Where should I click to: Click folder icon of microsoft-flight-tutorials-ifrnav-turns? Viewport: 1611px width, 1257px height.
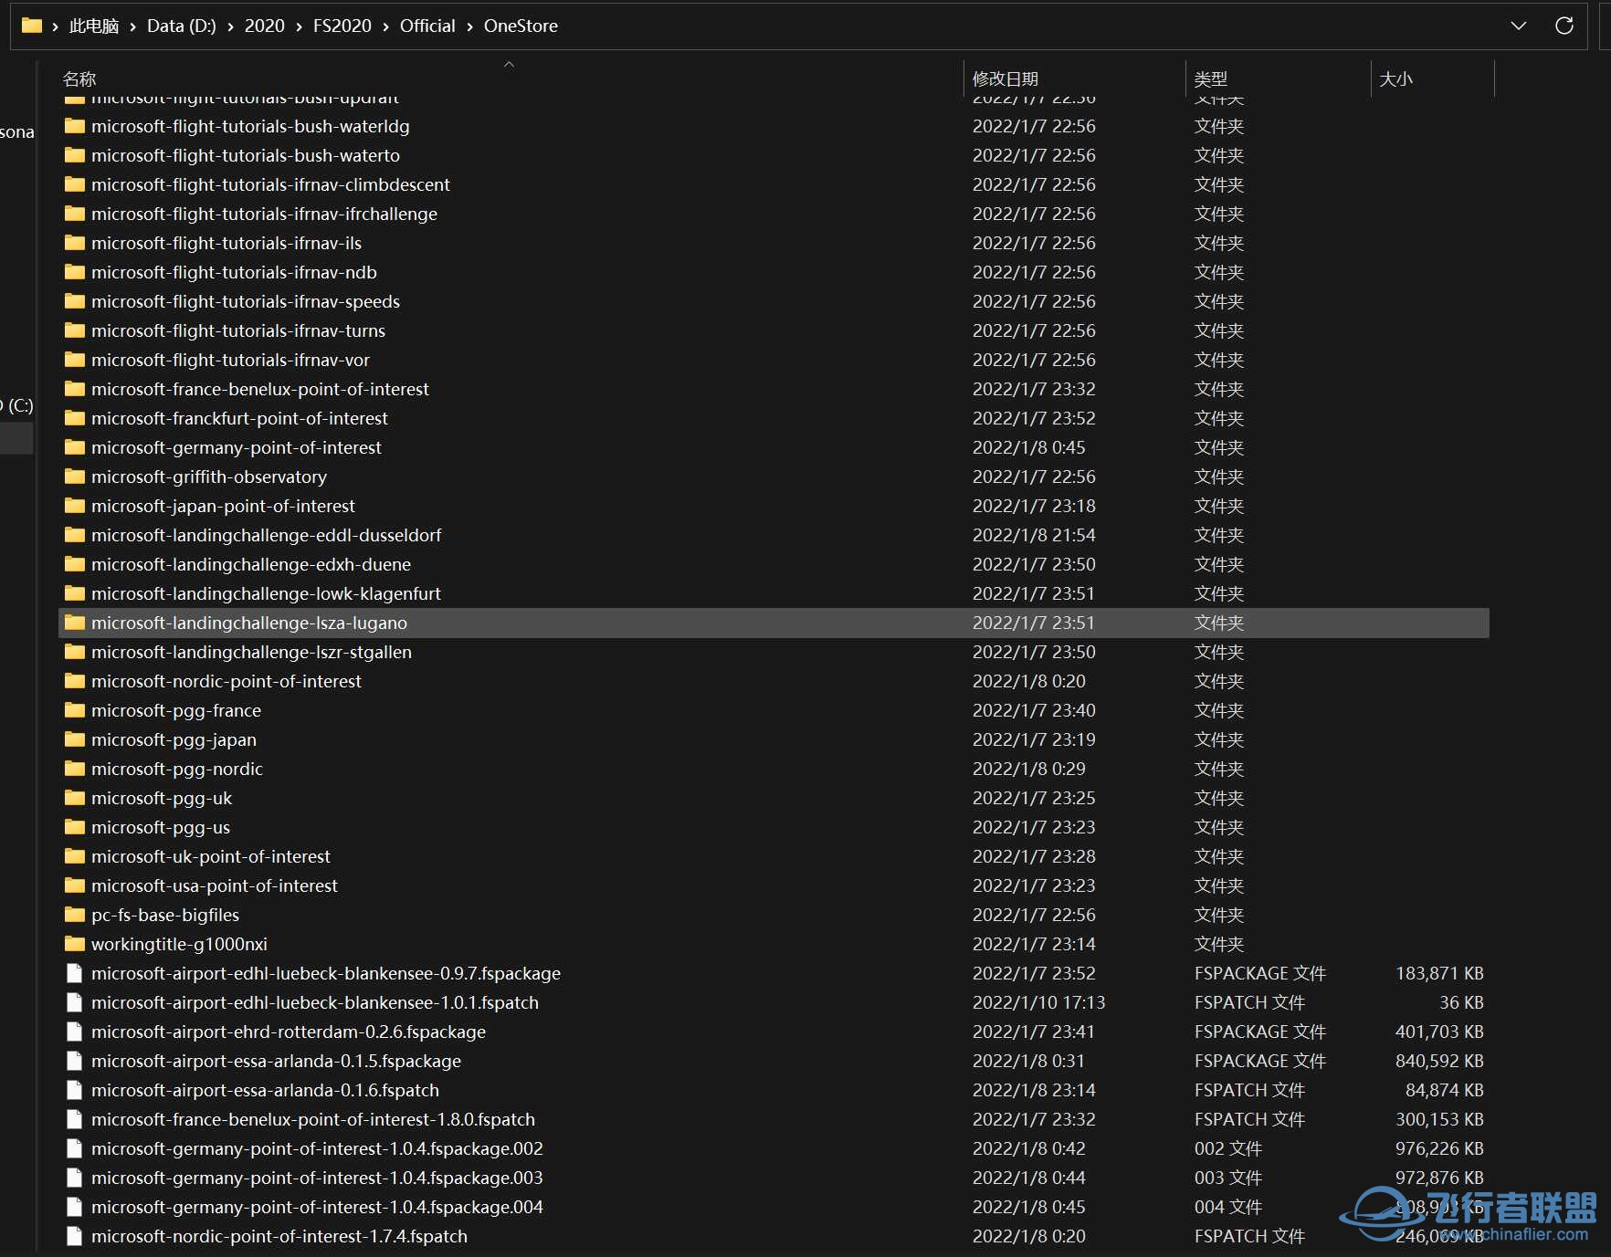[x=75, y=330]
